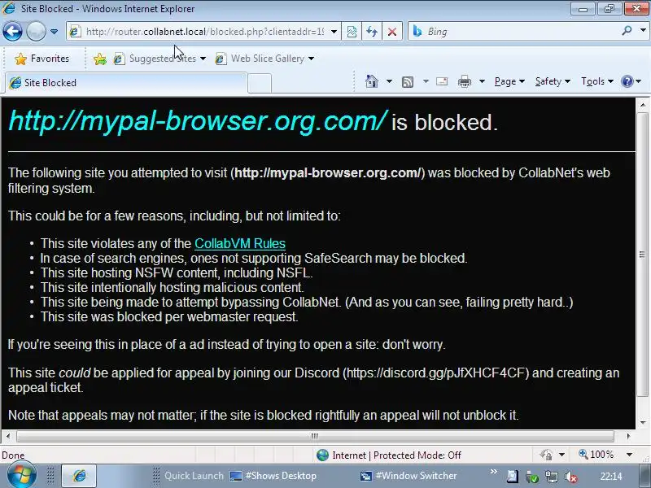Click the vertical scrollbar down arrow
Image resolution: width=651 pixels, height=488 pixels.
643,422
